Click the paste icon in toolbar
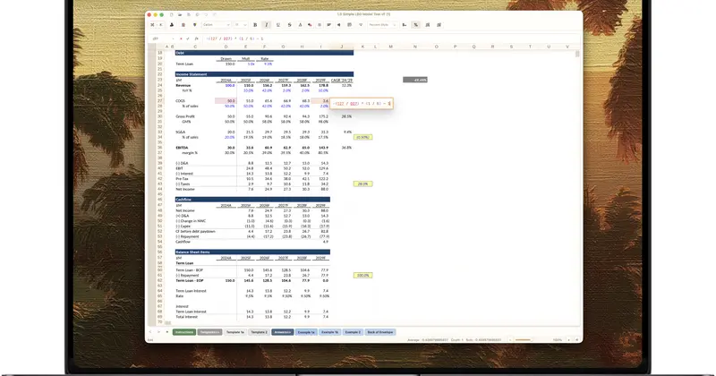 point(172,25)
